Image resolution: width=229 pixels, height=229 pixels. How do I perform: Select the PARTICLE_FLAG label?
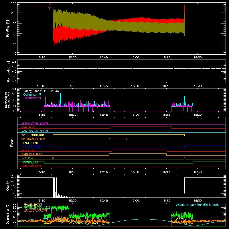pyautogui.click(x=32, y=154)
